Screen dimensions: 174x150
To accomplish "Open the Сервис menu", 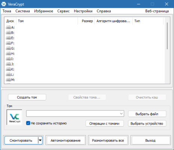I will [x=63, y=11].
